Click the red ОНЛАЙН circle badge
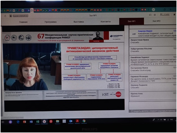Screen dimensions: 177x133 [x=118, y=94]
